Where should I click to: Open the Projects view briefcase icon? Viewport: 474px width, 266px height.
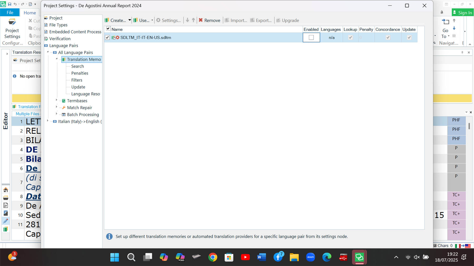6,198
